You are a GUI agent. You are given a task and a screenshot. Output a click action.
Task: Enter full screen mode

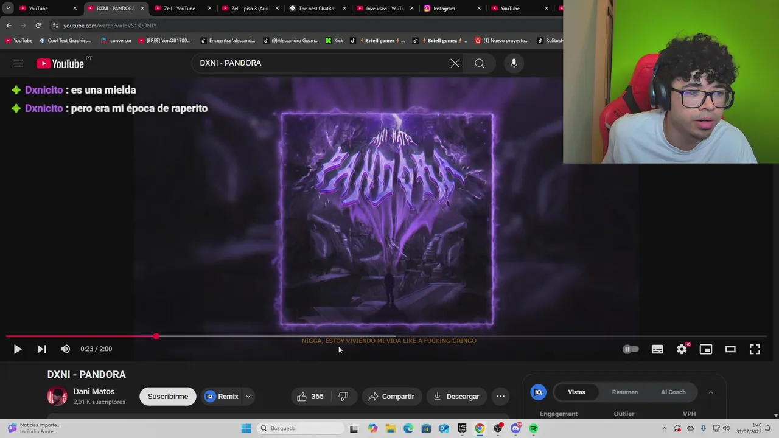coord(755,349)
